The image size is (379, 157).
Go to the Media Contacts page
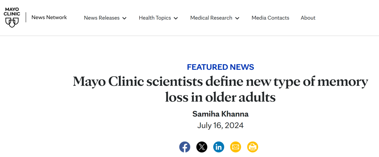270,18
